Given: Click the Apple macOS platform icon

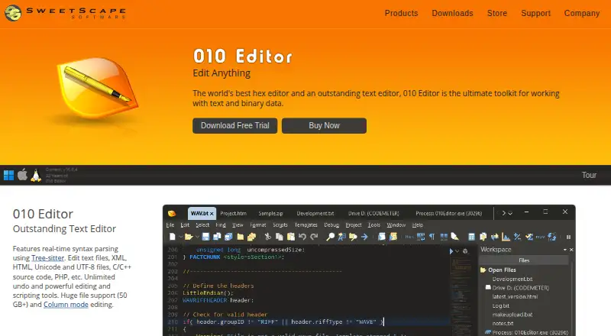Looking at the screenshot, I should 23,175.
